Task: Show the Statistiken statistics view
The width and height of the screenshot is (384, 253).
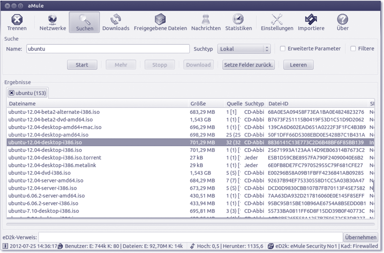Action: point(238,22)
